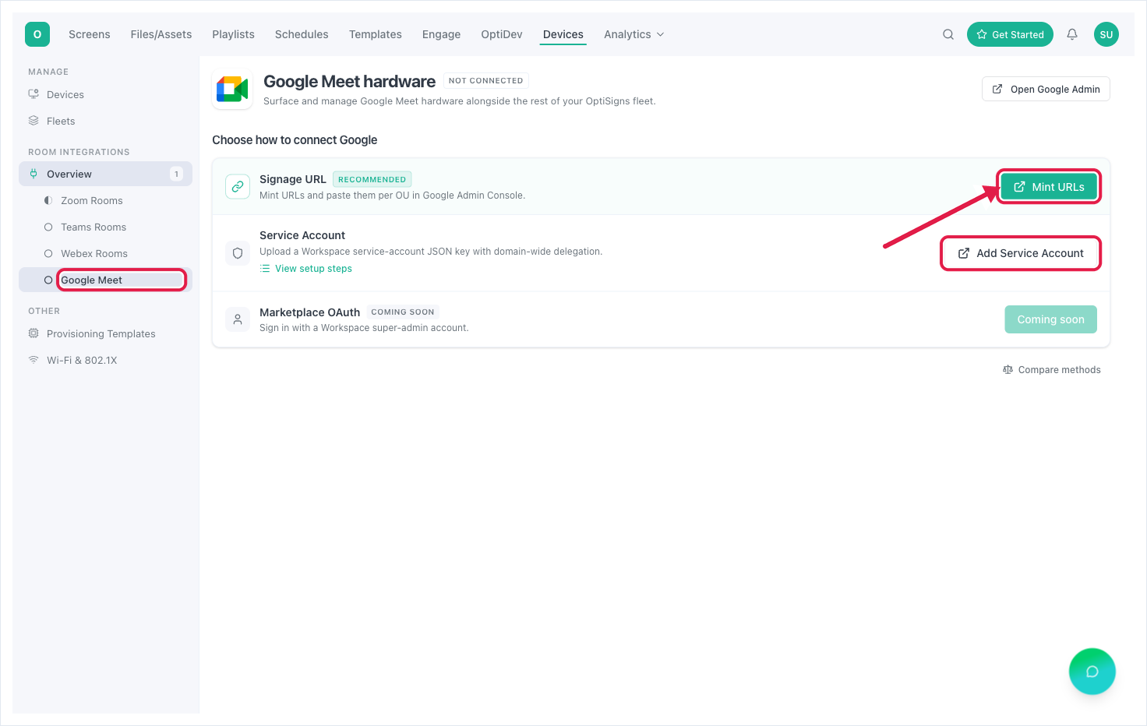Screen dimensions: 1147x726
Task: Switch to the Playlists tab
Action: point(234,34)
